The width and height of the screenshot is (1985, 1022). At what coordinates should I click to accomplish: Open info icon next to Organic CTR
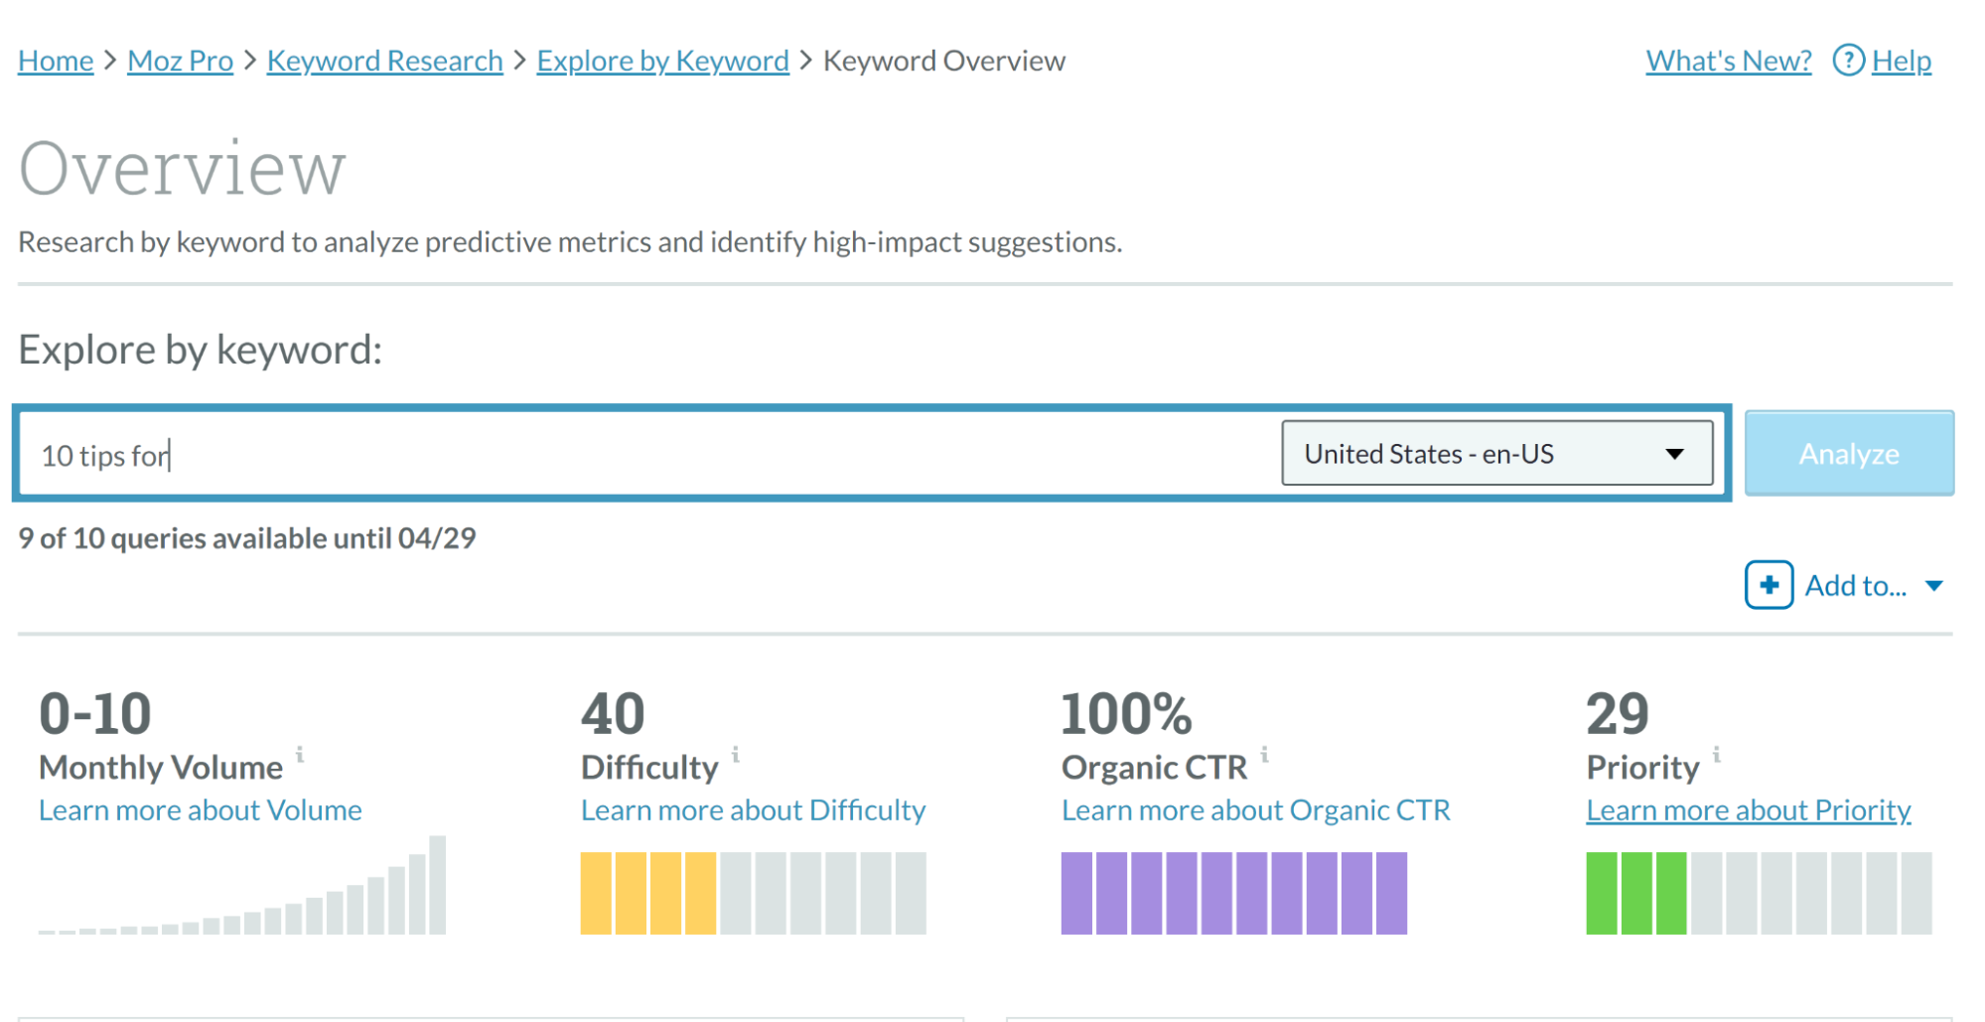pos(1264,754)
